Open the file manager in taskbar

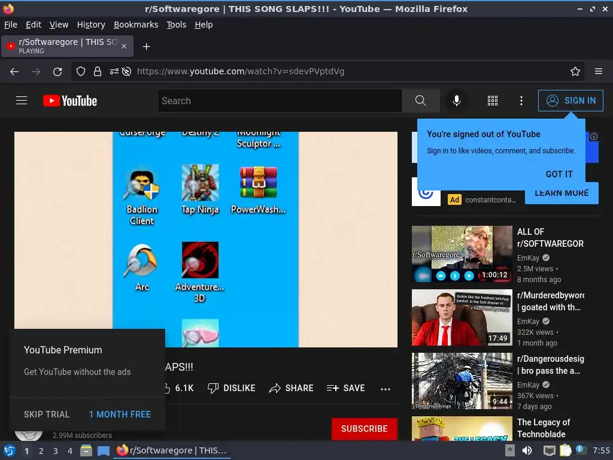[x=86, y=450]
